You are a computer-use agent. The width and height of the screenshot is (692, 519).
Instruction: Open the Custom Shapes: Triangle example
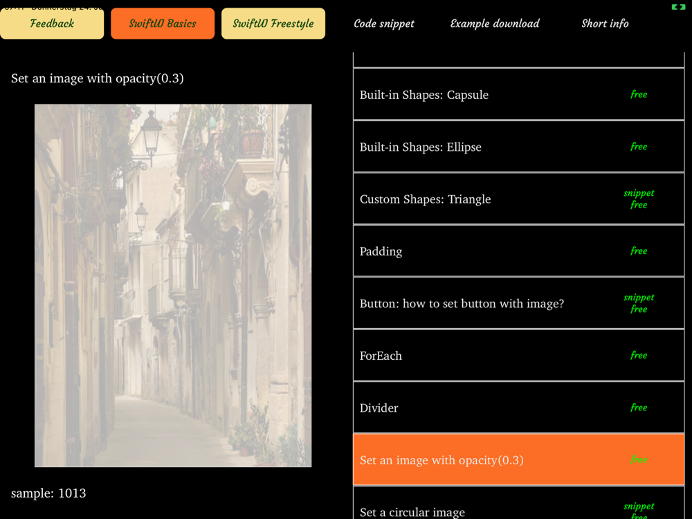coord(518,199)
